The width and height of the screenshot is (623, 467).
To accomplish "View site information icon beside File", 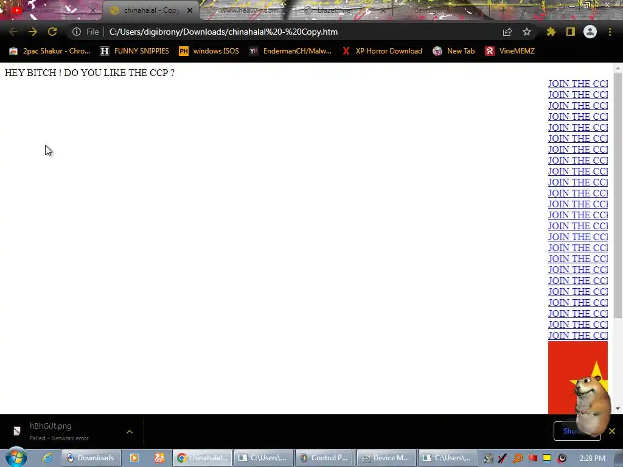I will 77,32.
